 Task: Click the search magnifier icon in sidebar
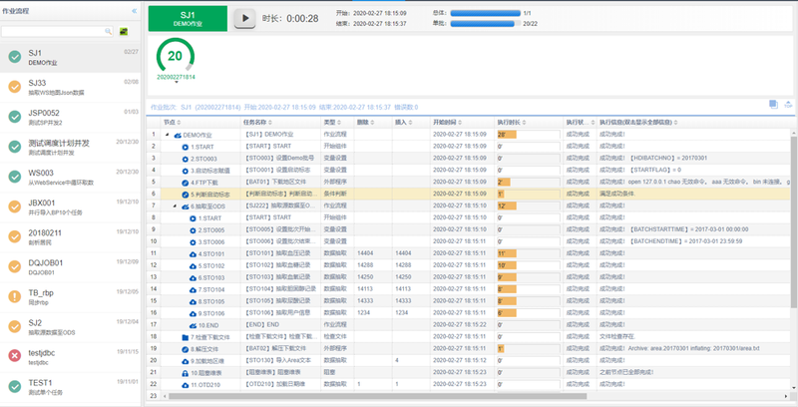coord(108,32)
